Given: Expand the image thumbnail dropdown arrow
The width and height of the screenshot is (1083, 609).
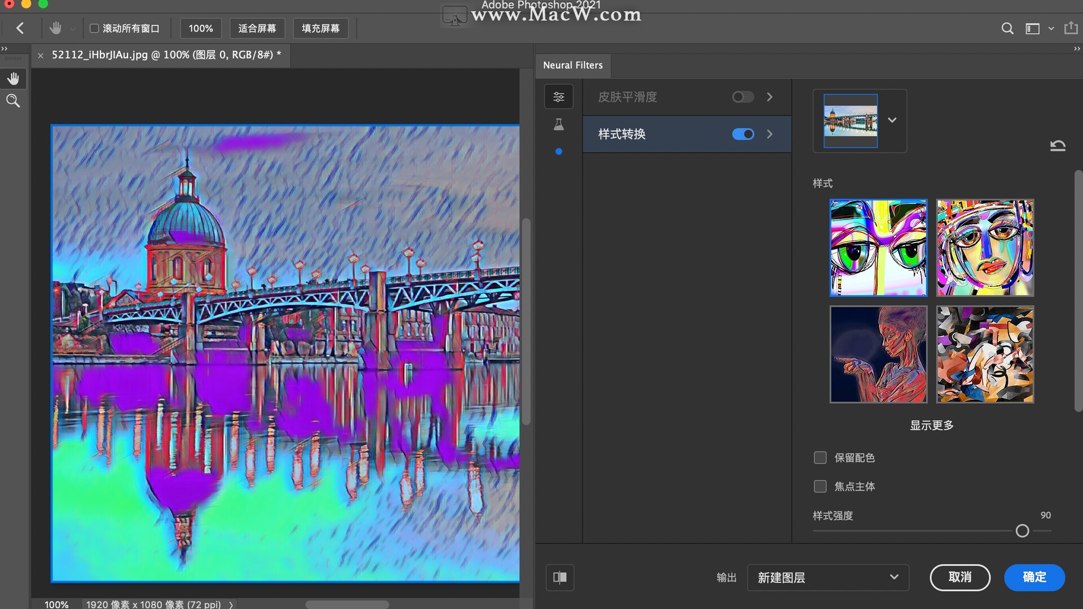Looking at the screenshot, I should (892, 120).
